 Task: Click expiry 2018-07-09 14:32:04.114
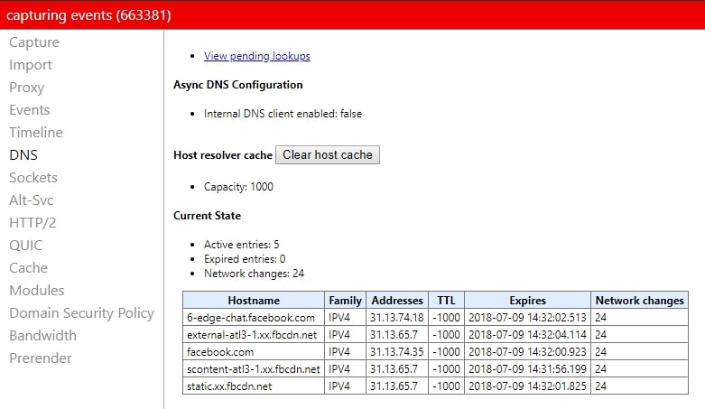(x=527, y=335)
